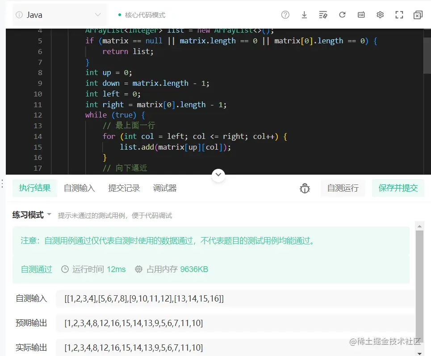Click the download code icon
431x356 pixels.
(x=304, y=15)
